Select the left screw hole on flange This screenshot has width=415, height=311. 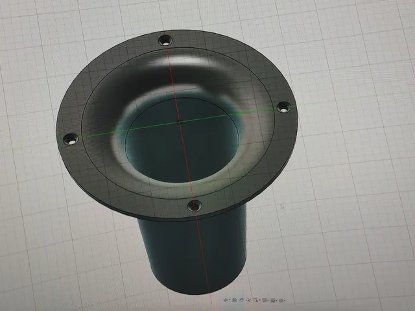71,139
